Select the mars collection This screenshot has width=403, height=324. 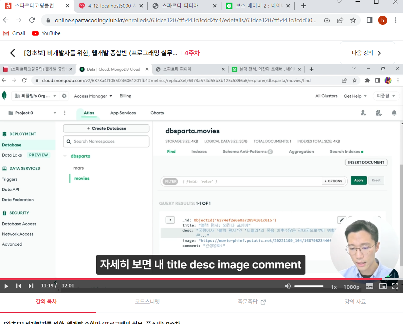[79, 168]
